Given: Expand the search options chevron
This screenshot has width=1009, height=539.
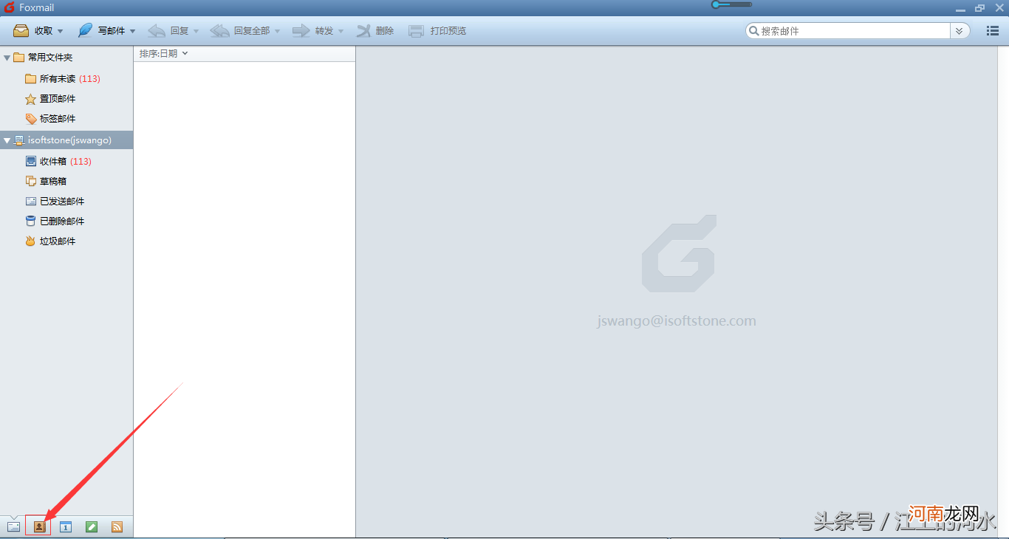Looking at the screenshot, I should click(x=960, y=31).
